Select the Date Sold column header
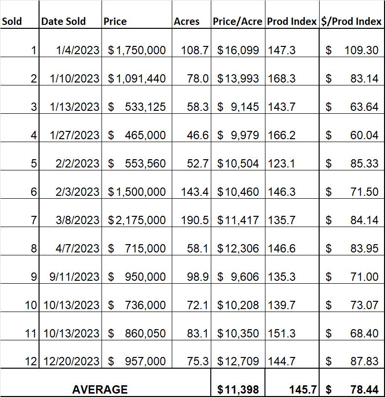Image resolution: width=385 pixels, height=397 pixels. tap(70, 15)
